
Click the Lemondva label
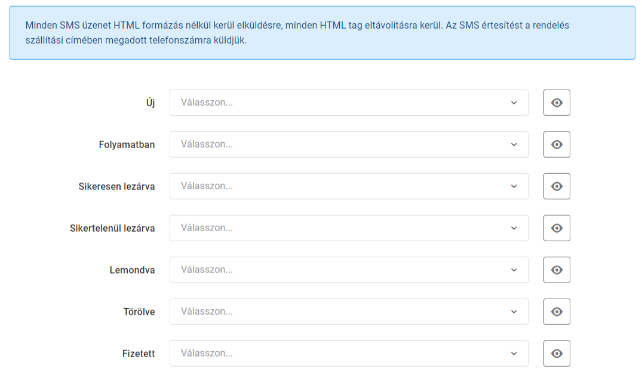coord(132,270)
